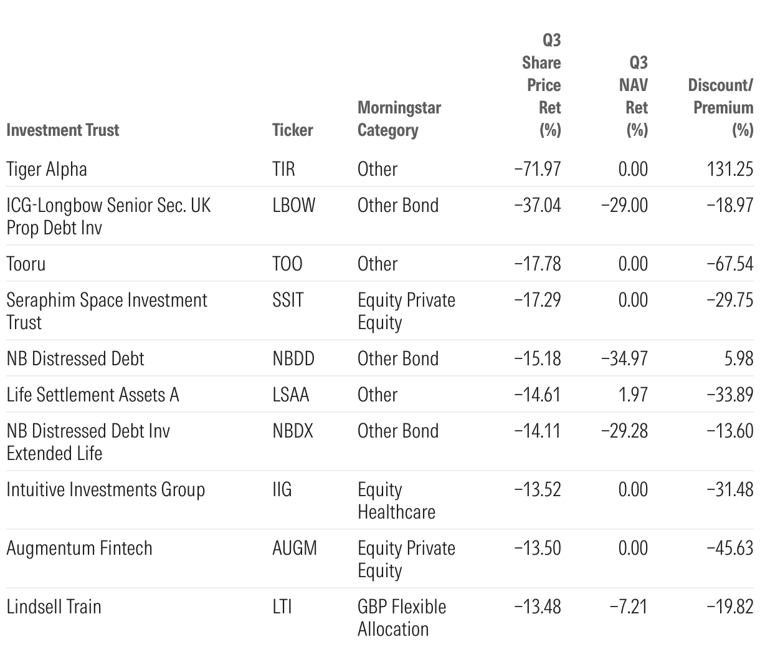The height and width of the screenshot is (652, 760).
Task: Sort by Q3 Share Price Ret column
Action: pyautogui.click(x=543, y=85)
